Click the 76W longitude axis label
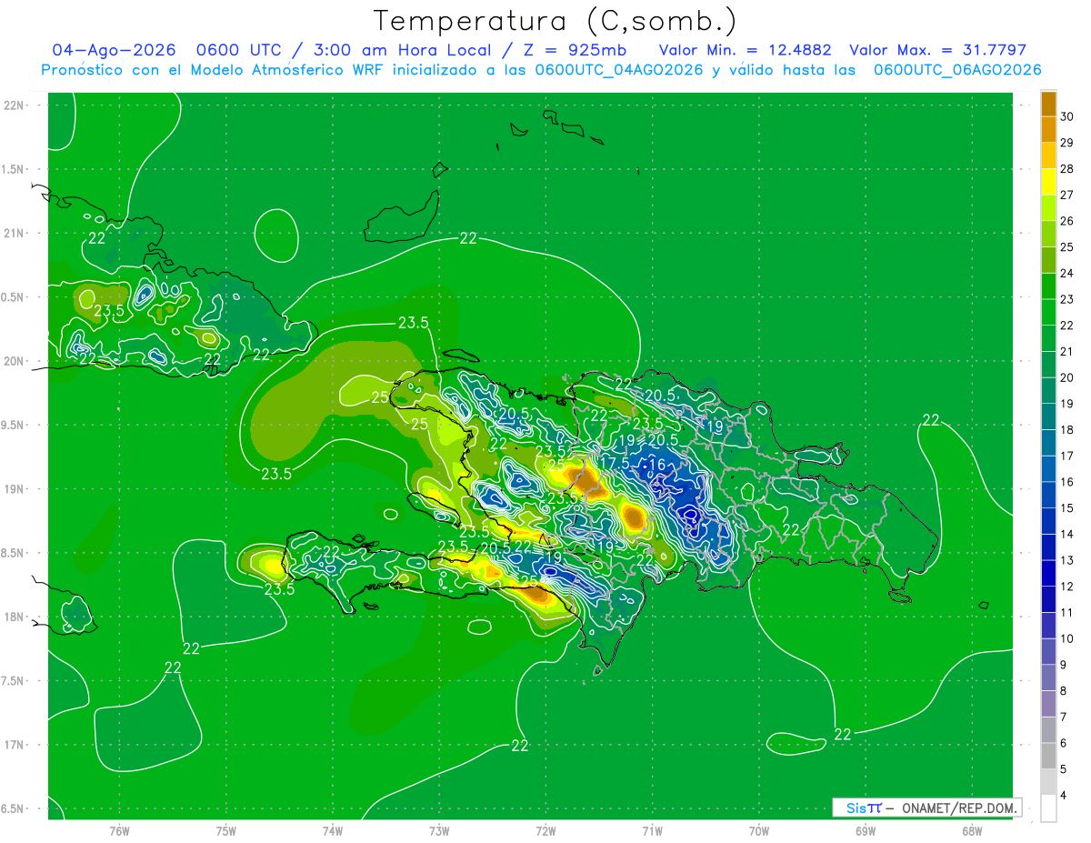 119,830
